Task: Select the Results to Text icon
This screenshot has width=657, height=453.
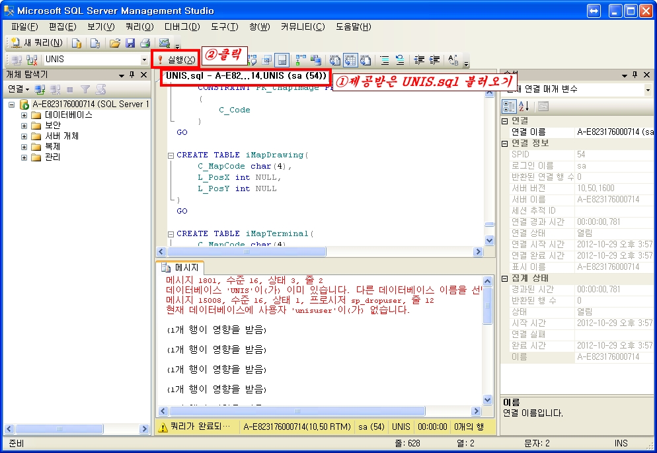Action: [x=335, y=60]
